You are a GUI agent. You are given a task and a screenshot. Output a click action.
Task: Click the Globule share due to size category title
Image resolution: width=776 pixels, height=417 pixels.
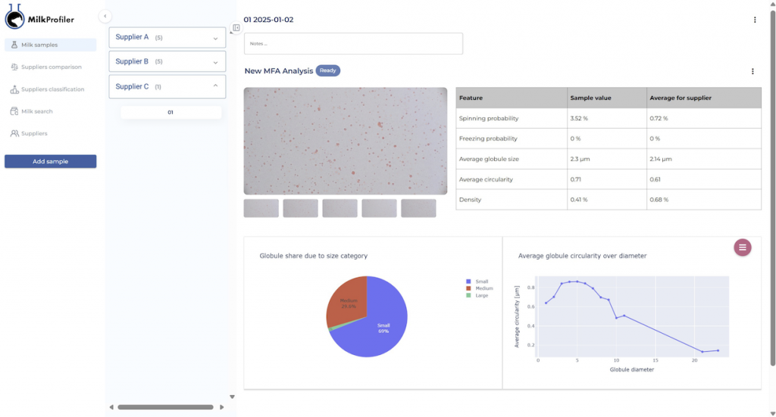pyautogui.click(x=313, y=256)
